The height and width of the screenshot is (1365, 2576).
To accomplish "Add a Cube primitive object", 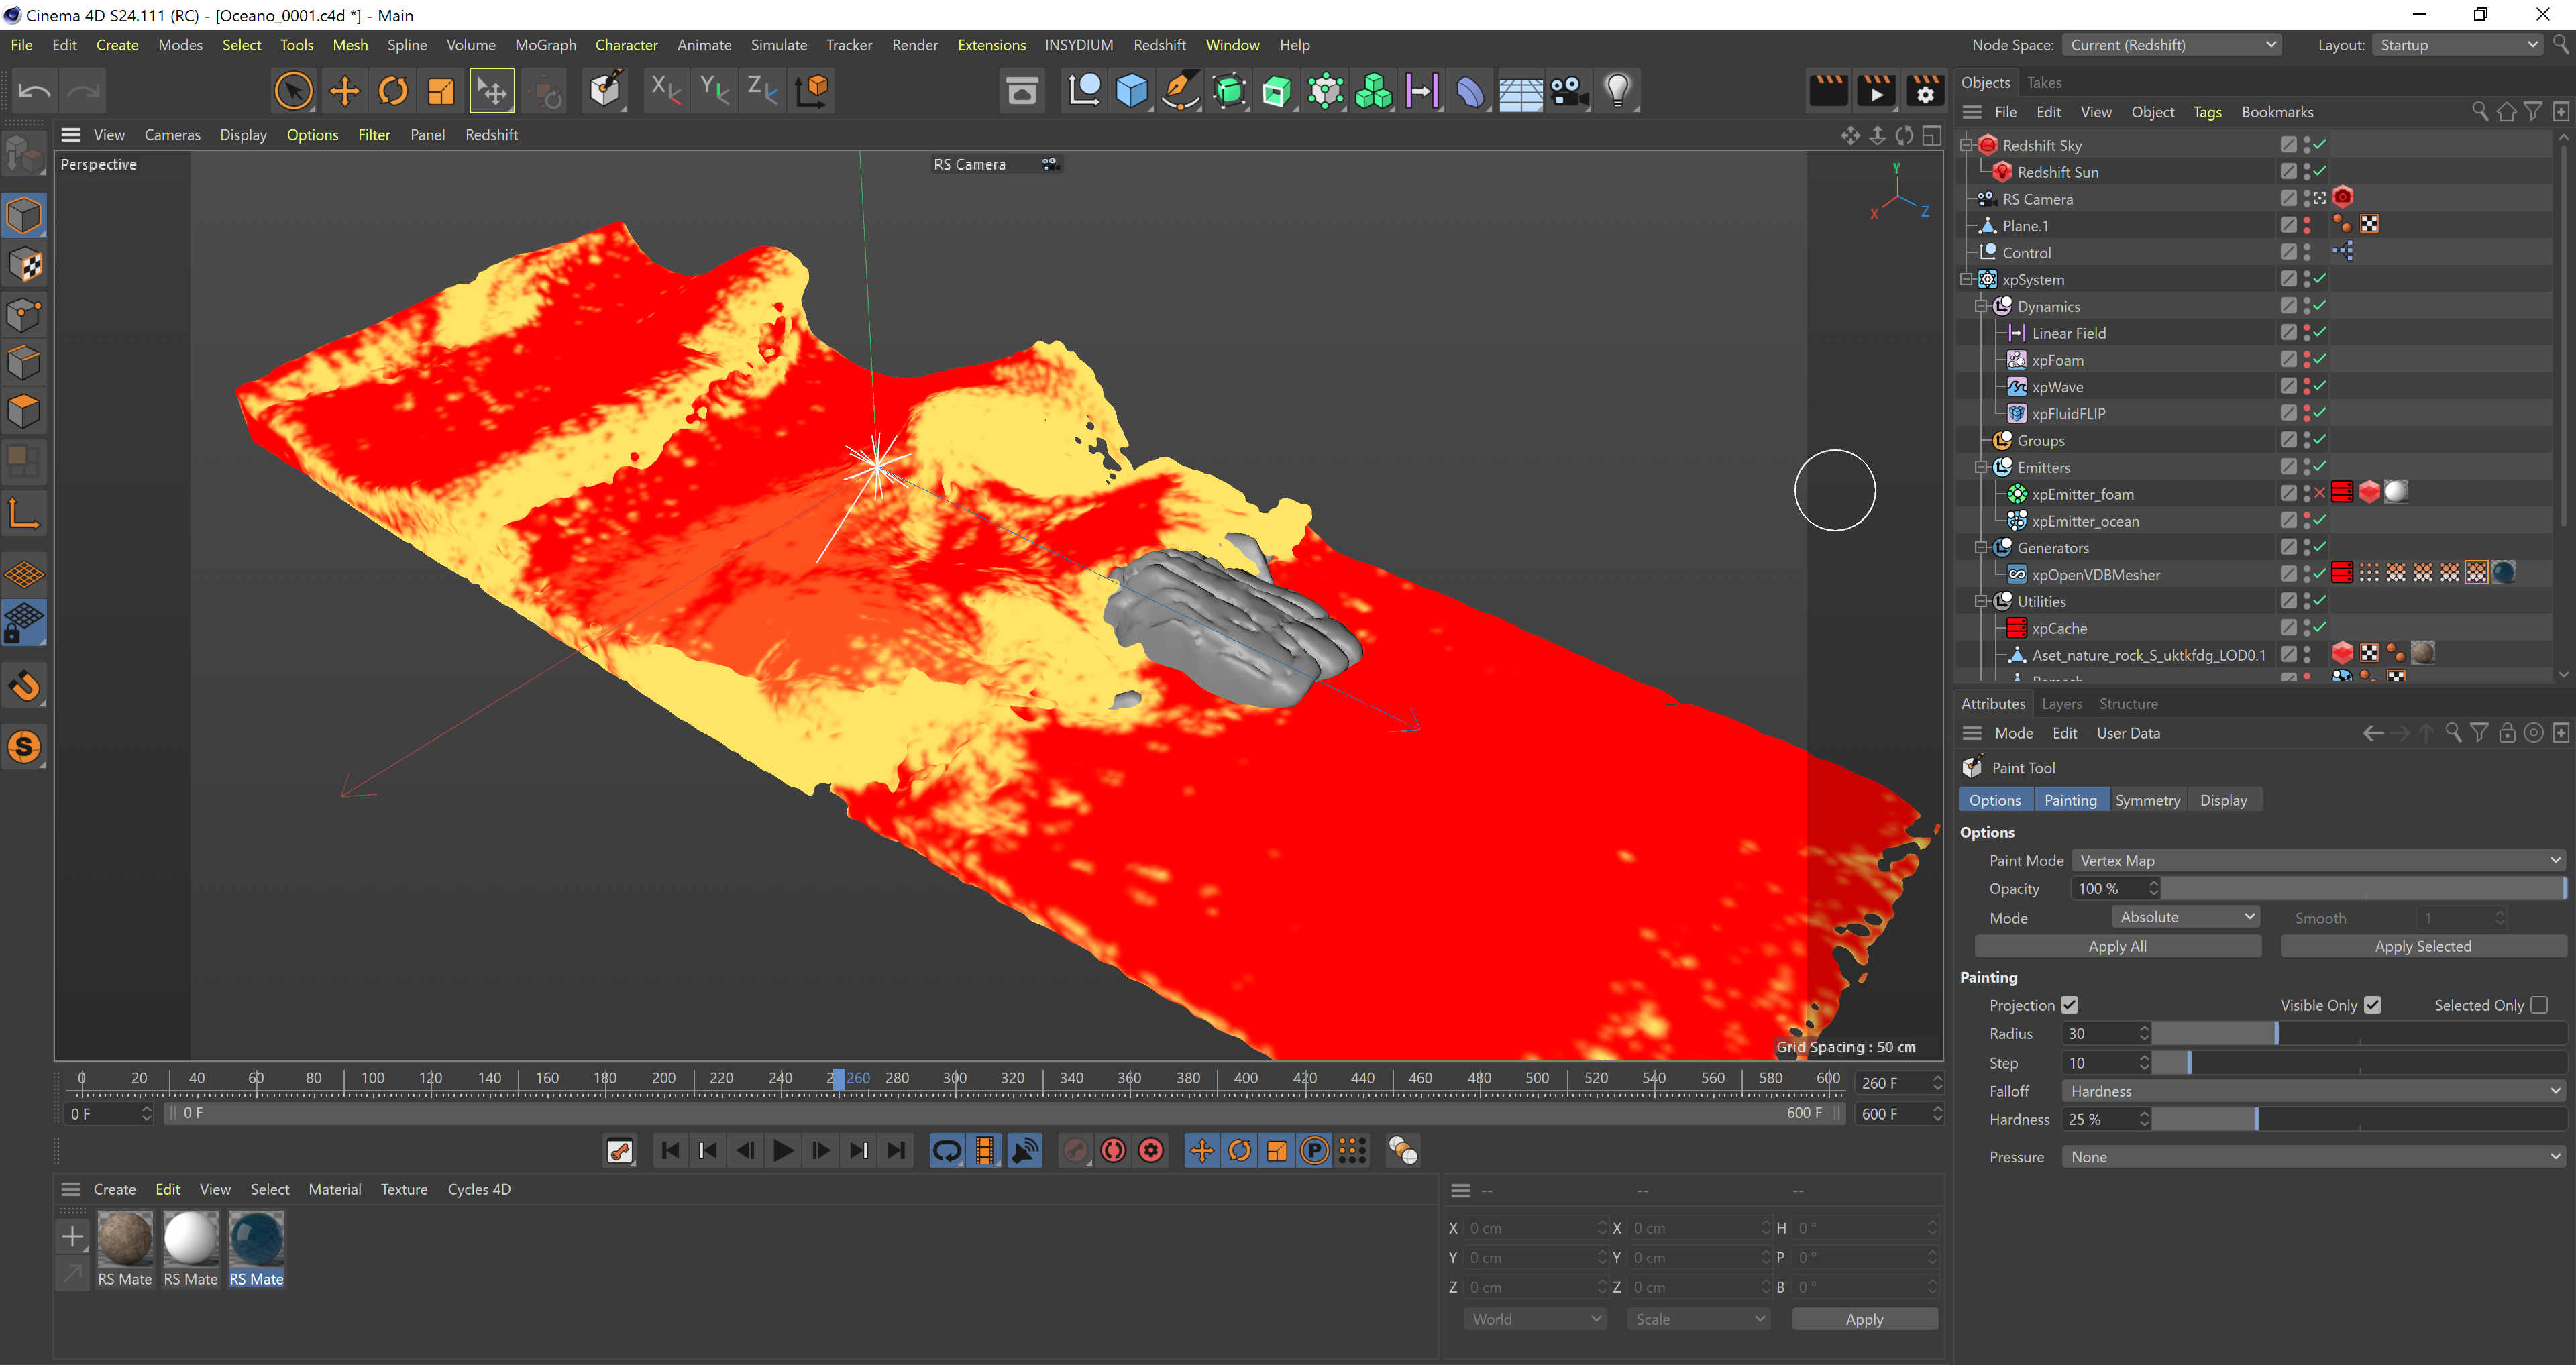I will click(x=1131, y=91).
